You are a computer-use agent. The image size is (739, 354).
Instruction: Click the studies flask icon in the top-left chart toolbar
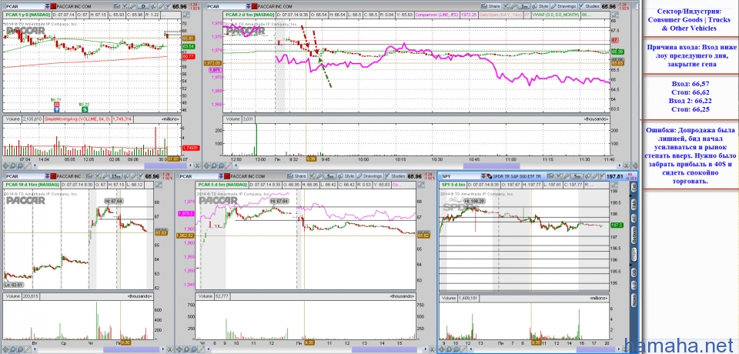[x=168, y=6]
